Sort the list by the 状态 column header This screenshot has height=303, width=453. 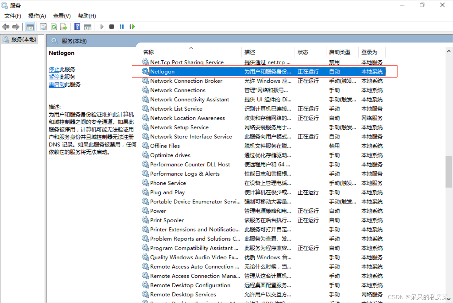pyautogui.click(x=311, y=52)
